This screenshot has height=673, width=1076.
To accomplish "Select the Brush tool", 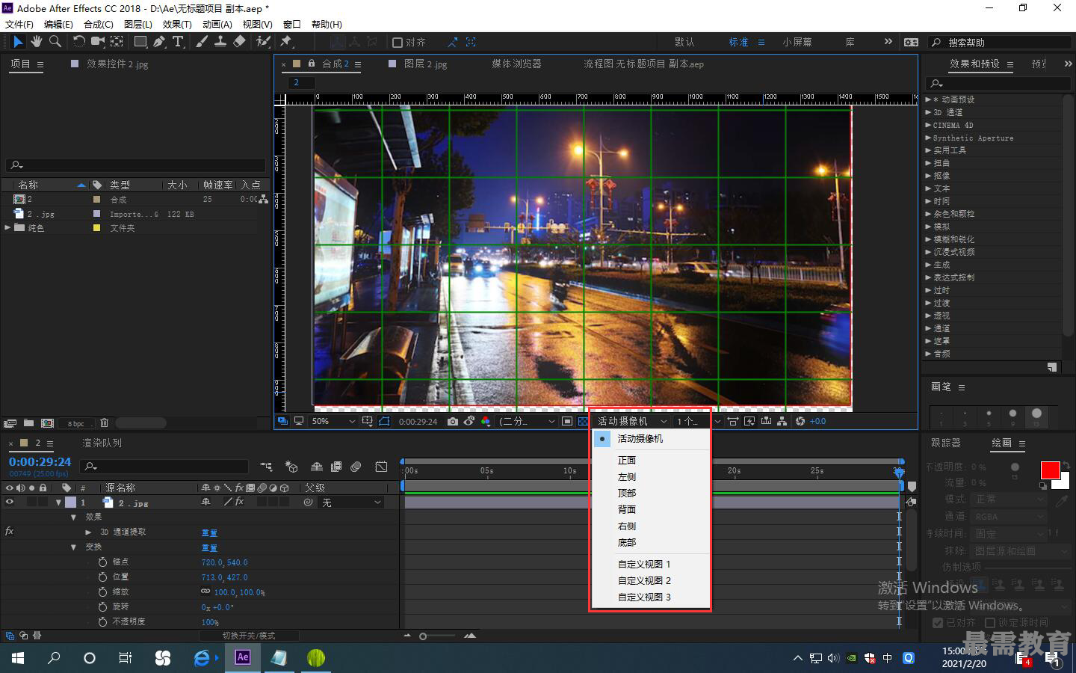I will [x=202, y=42].
